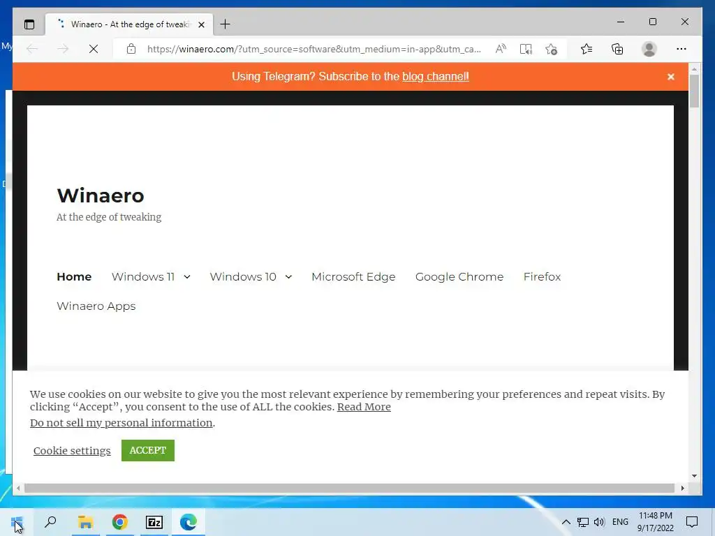The height and width of the screenshot is (536, 715).
Task: Click the browser Back arrow
Action: pyautogui.click(x=32, y=49)
